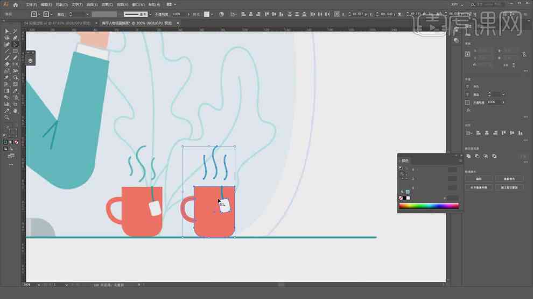533x299 pixels.
Task: Open the zoom level dropdown in status bar
Action: pyautogui.click(x=39, y=285)
